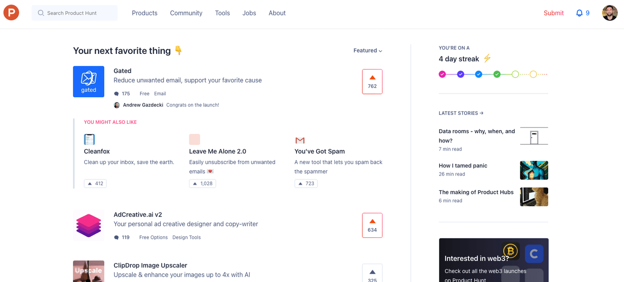The width and height of the screenshot is (624, 282).
Task: Click the search magnifier icon
Action: coord(41,13)
